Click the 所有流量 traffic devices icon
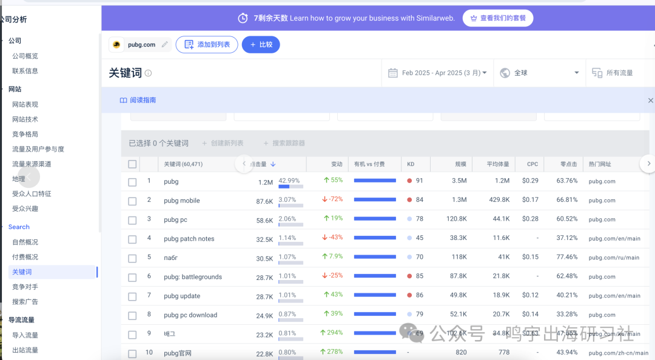 coord(597,73)
